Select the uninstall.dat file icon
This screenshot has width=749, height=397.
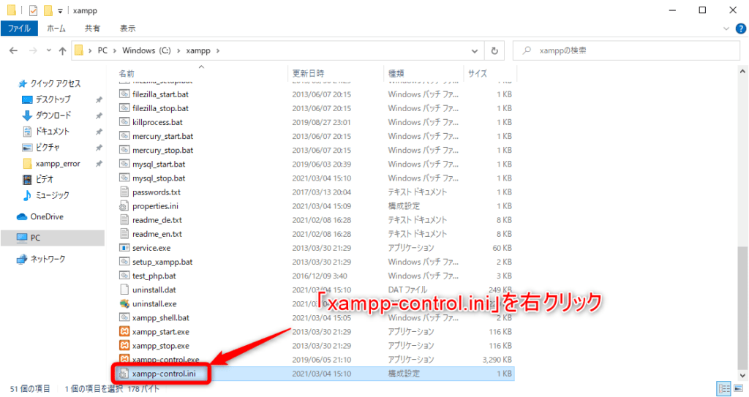(124, 290)
